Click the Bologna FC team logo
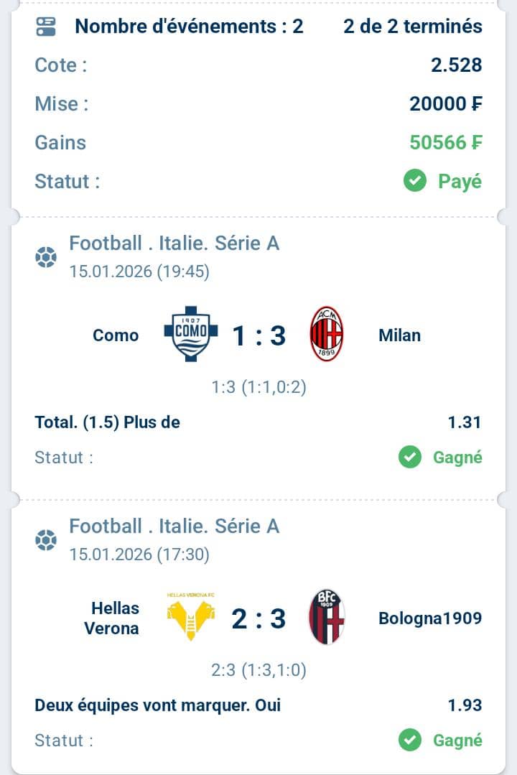The width and height of the screenshot is (517, 775). [x=326, y=617]
